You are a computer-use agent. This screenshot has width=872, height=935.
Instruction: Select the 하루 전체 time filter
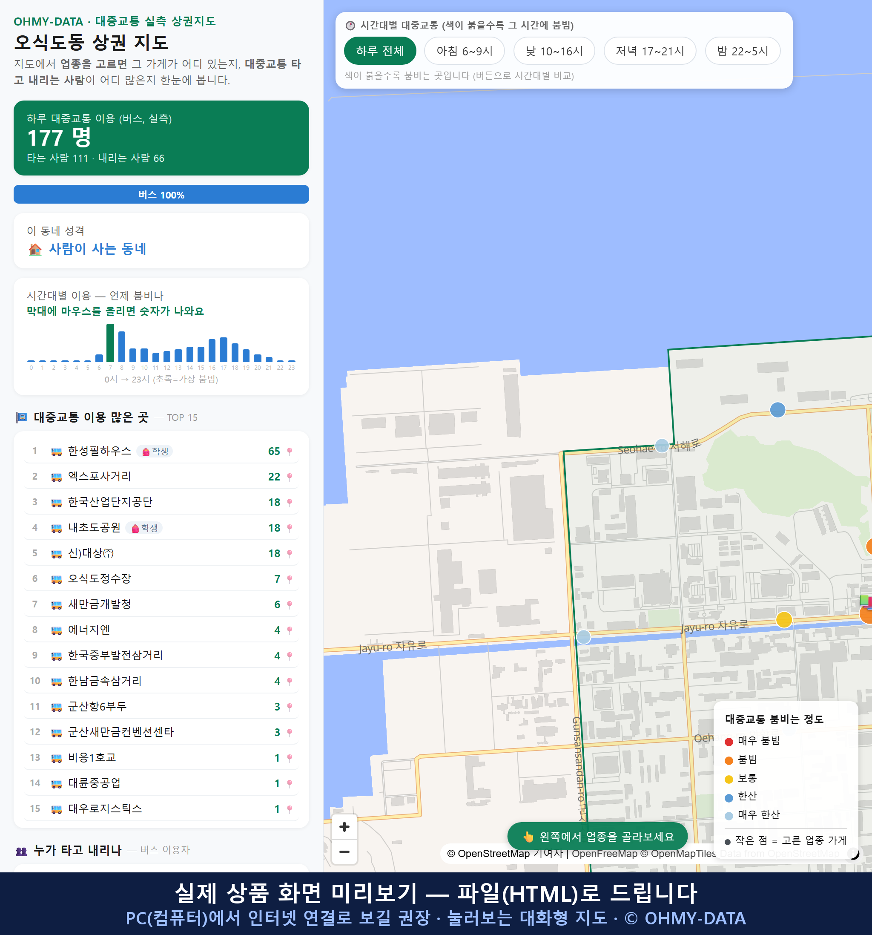pos(380,51)
